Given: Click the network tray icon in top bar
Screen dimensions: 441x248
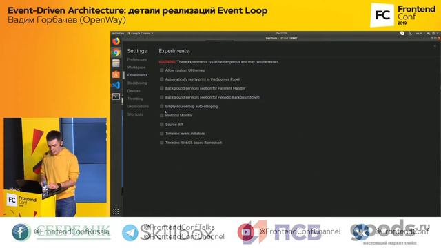Looking at the screenshot, I should coord(410,34).
